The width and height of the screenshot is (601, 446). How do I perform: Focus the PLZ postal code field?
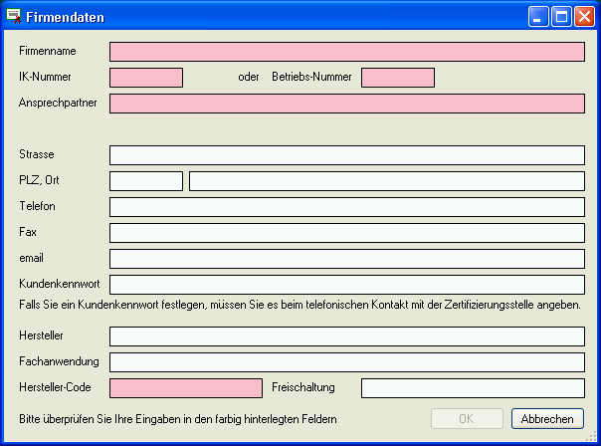[x=146, y=181]
